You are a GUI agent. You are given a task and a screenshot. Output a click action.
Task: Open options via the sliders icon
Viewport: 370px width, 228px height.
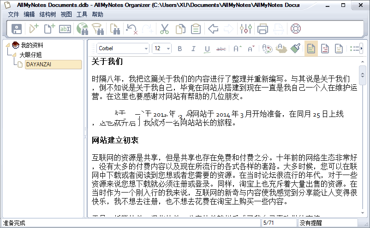tap(245, 29)
